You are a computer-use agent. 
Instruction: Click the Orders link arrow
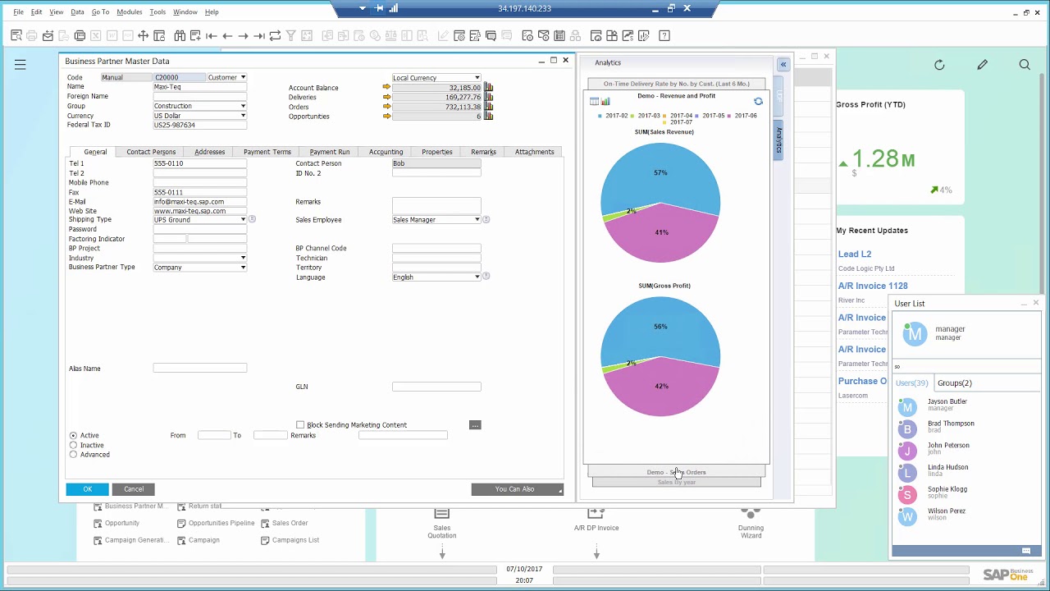coord(386,107)
